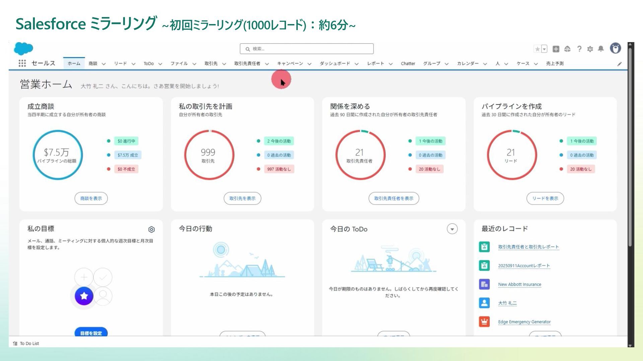The height and width of the screenshot is (361, 643).
Task: Click the pencil icon to edit navigation
Action: click(620, 64)
